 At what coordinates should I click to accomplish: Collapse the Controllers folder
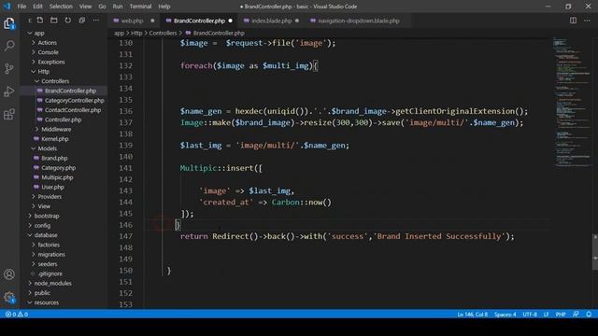[x=55, y=81]
